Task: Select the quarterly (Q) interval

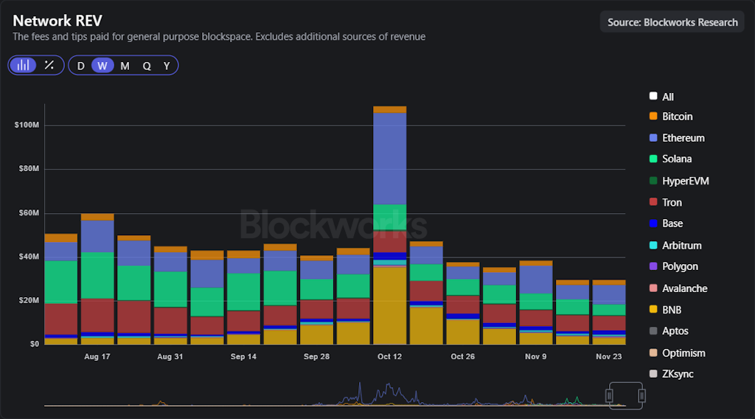Action: point(147,66)
